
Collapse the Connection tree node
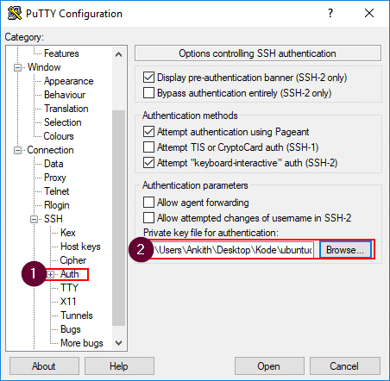[x=17, y=150]
